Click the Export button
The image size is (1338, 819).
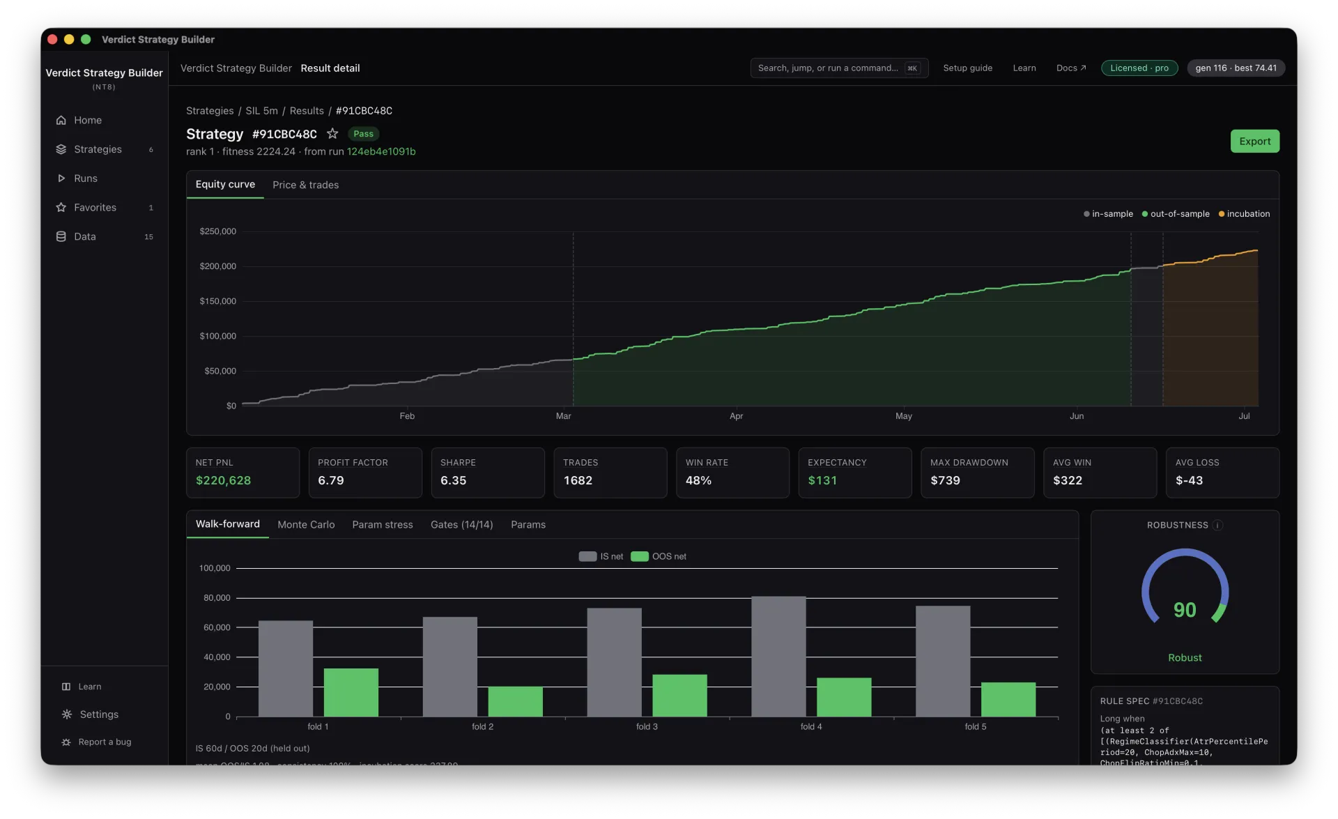pos(1254,141)
